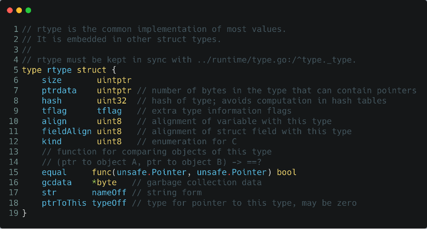Select the yellow tflag type on line 9
Image resolution: width=427 pixels, height=229 pixels.
[109, 111]
